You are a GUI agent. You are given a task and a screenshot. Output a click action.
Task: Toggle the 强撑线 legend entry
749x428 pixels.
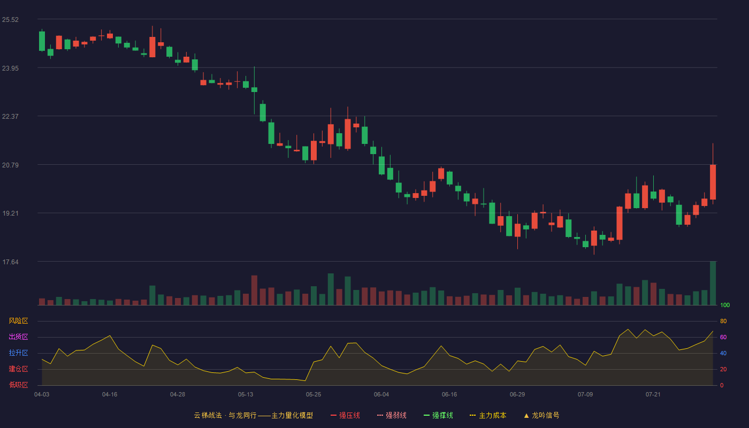point(438,415)
